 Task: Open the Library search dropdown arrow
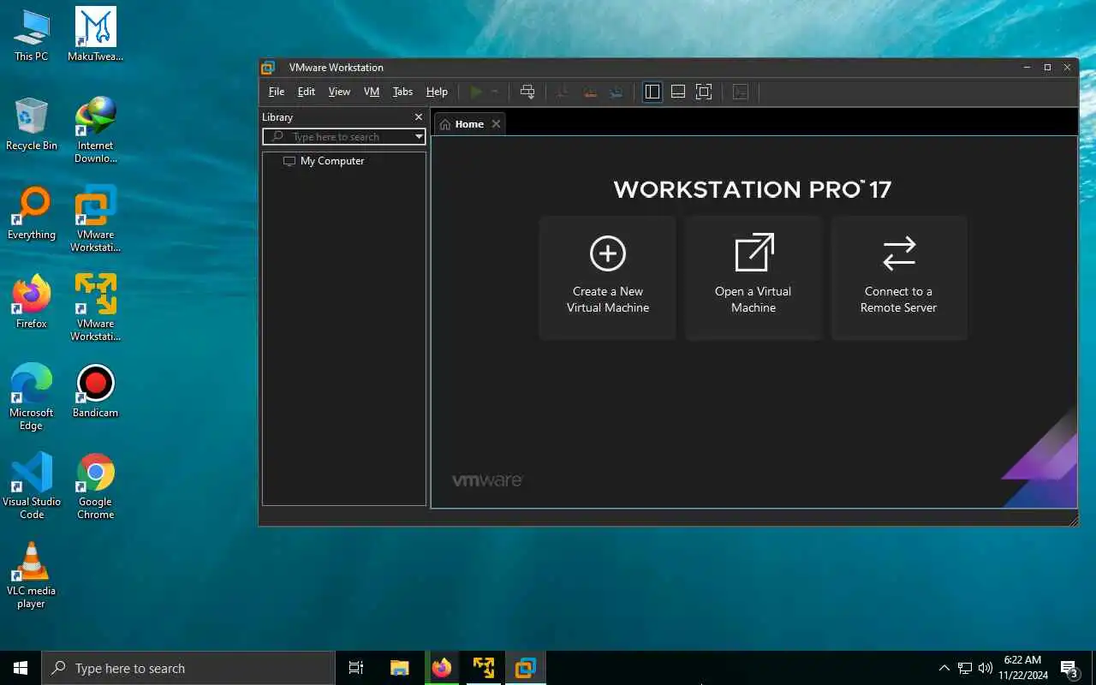[x=419, y=137]
